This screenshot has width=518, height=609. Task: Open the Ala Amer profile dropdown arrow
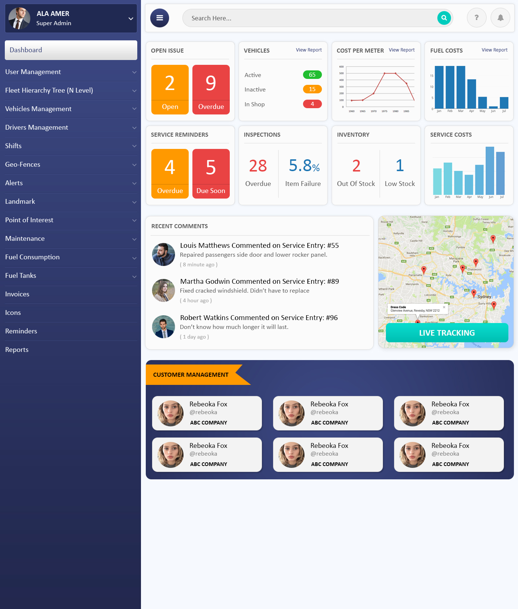(x=131, y=19)
